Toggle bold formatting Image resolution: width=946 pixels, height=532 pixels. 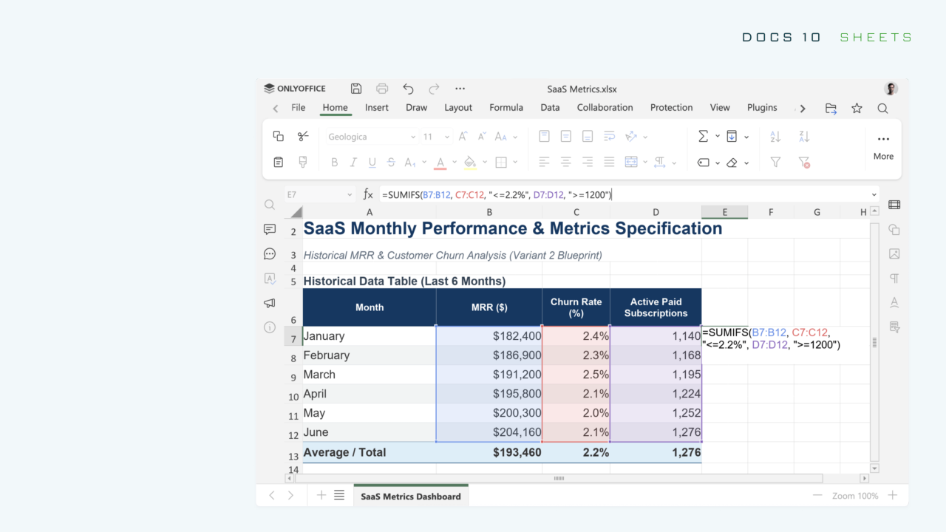click(x=334, y=163)
